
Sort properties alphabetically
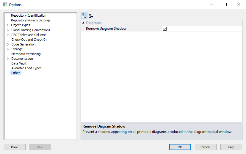click(x=91, y=16)
